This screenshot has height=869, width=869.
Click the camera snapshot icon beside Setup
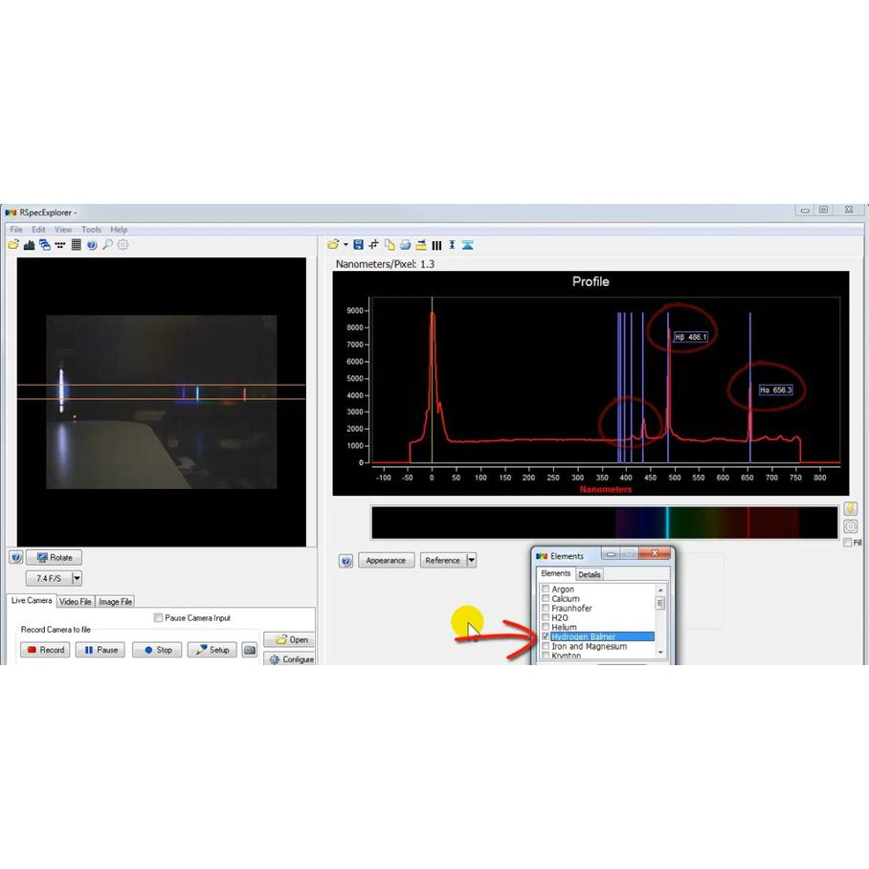coord(250,650)
